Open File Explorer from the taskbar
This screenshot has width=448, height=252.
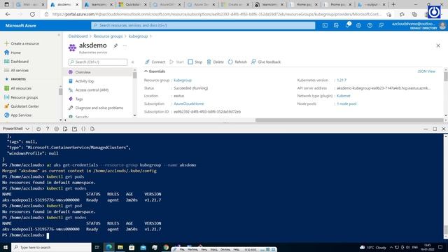coord(120,247)
